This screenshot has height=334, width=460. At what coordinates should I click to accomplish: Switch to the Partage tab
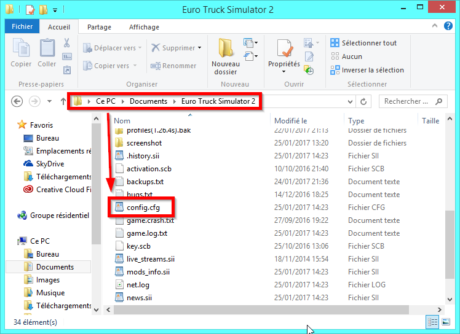point(99,27)
